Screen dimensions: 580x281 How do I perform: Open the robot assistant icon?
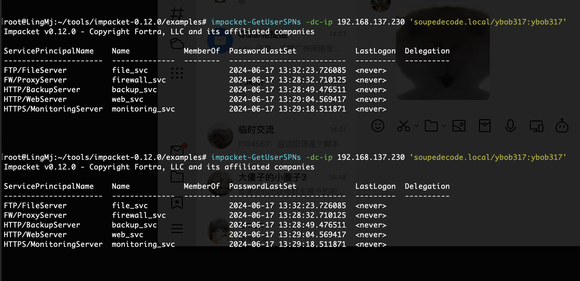coord(562,126)
